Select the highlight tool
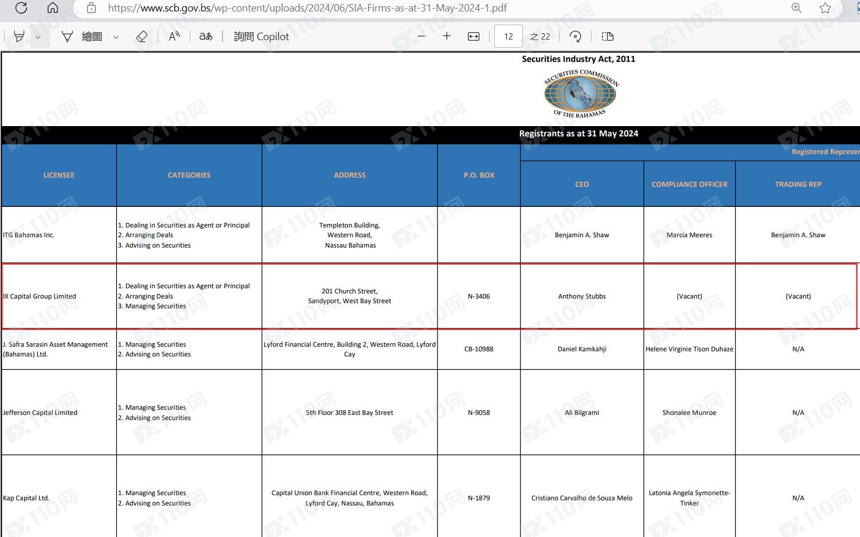Image resolution: width=860 pixels, height=537 pixels. pos(19,37)
